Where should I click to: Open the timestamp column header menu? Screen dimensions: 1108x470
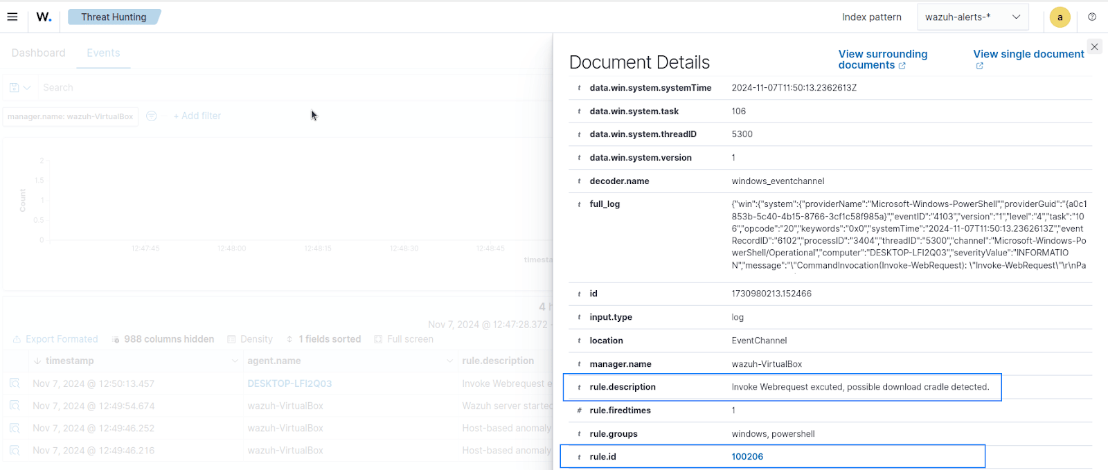(235, 361)
